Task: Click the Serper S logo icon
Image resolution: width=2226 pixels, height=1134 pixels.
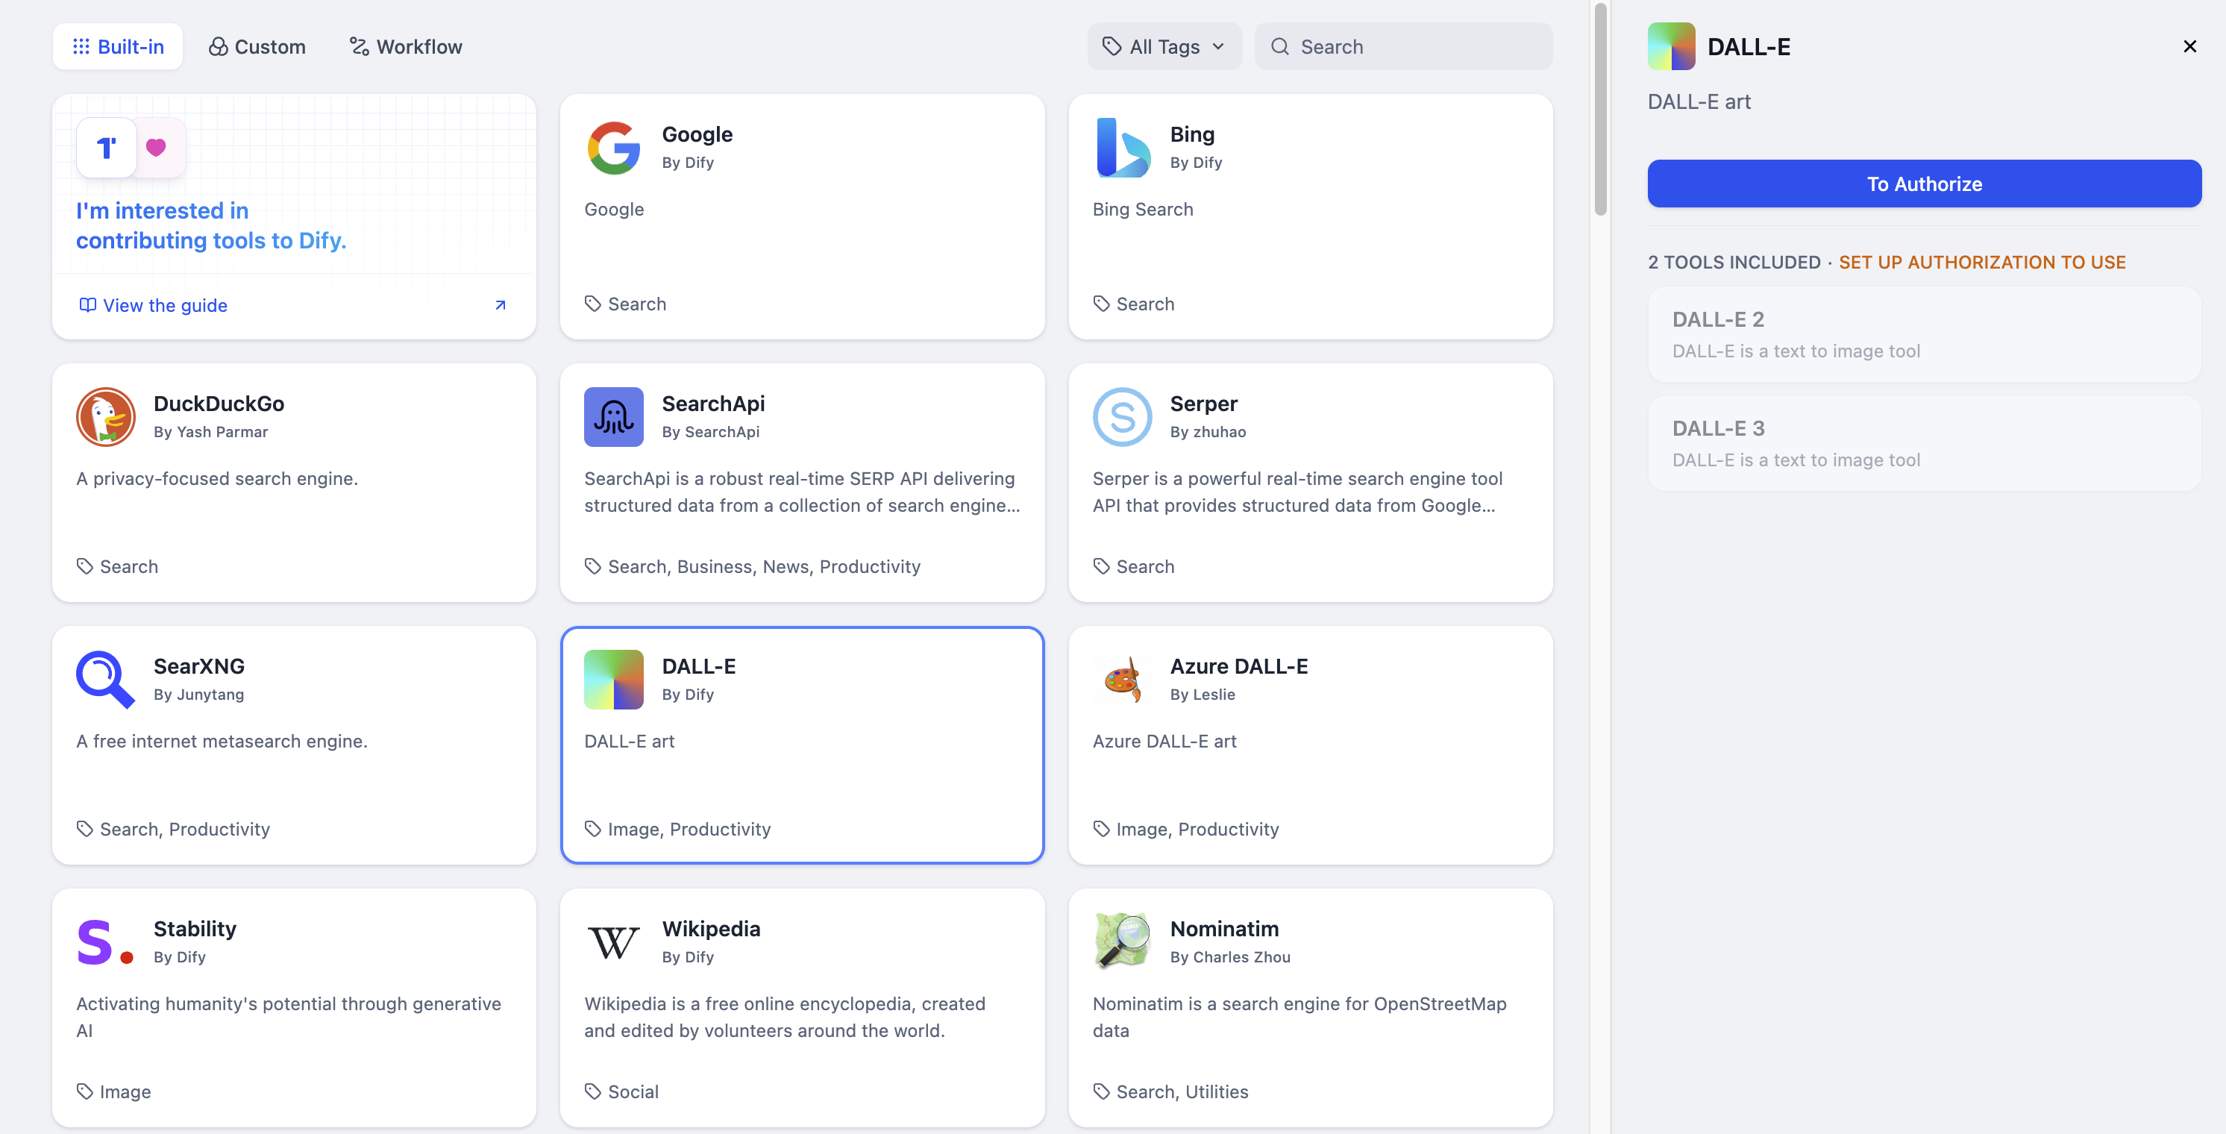Action: pos(1123,416)
